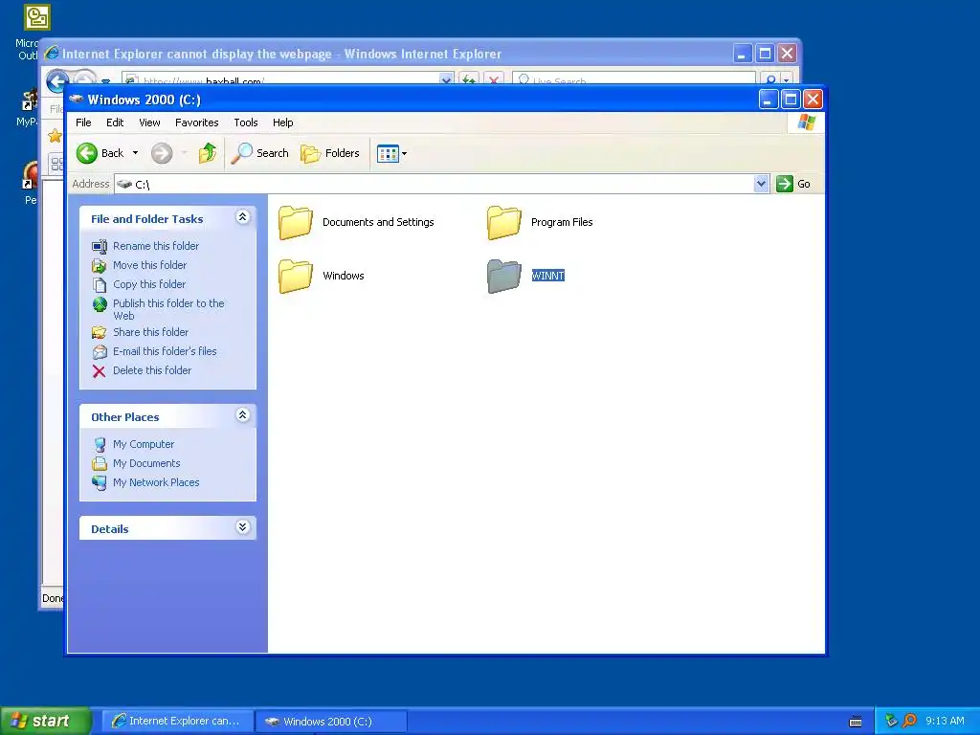Click Copy this folder link
The width and height of the screenshot is (980, 735).
148,284
